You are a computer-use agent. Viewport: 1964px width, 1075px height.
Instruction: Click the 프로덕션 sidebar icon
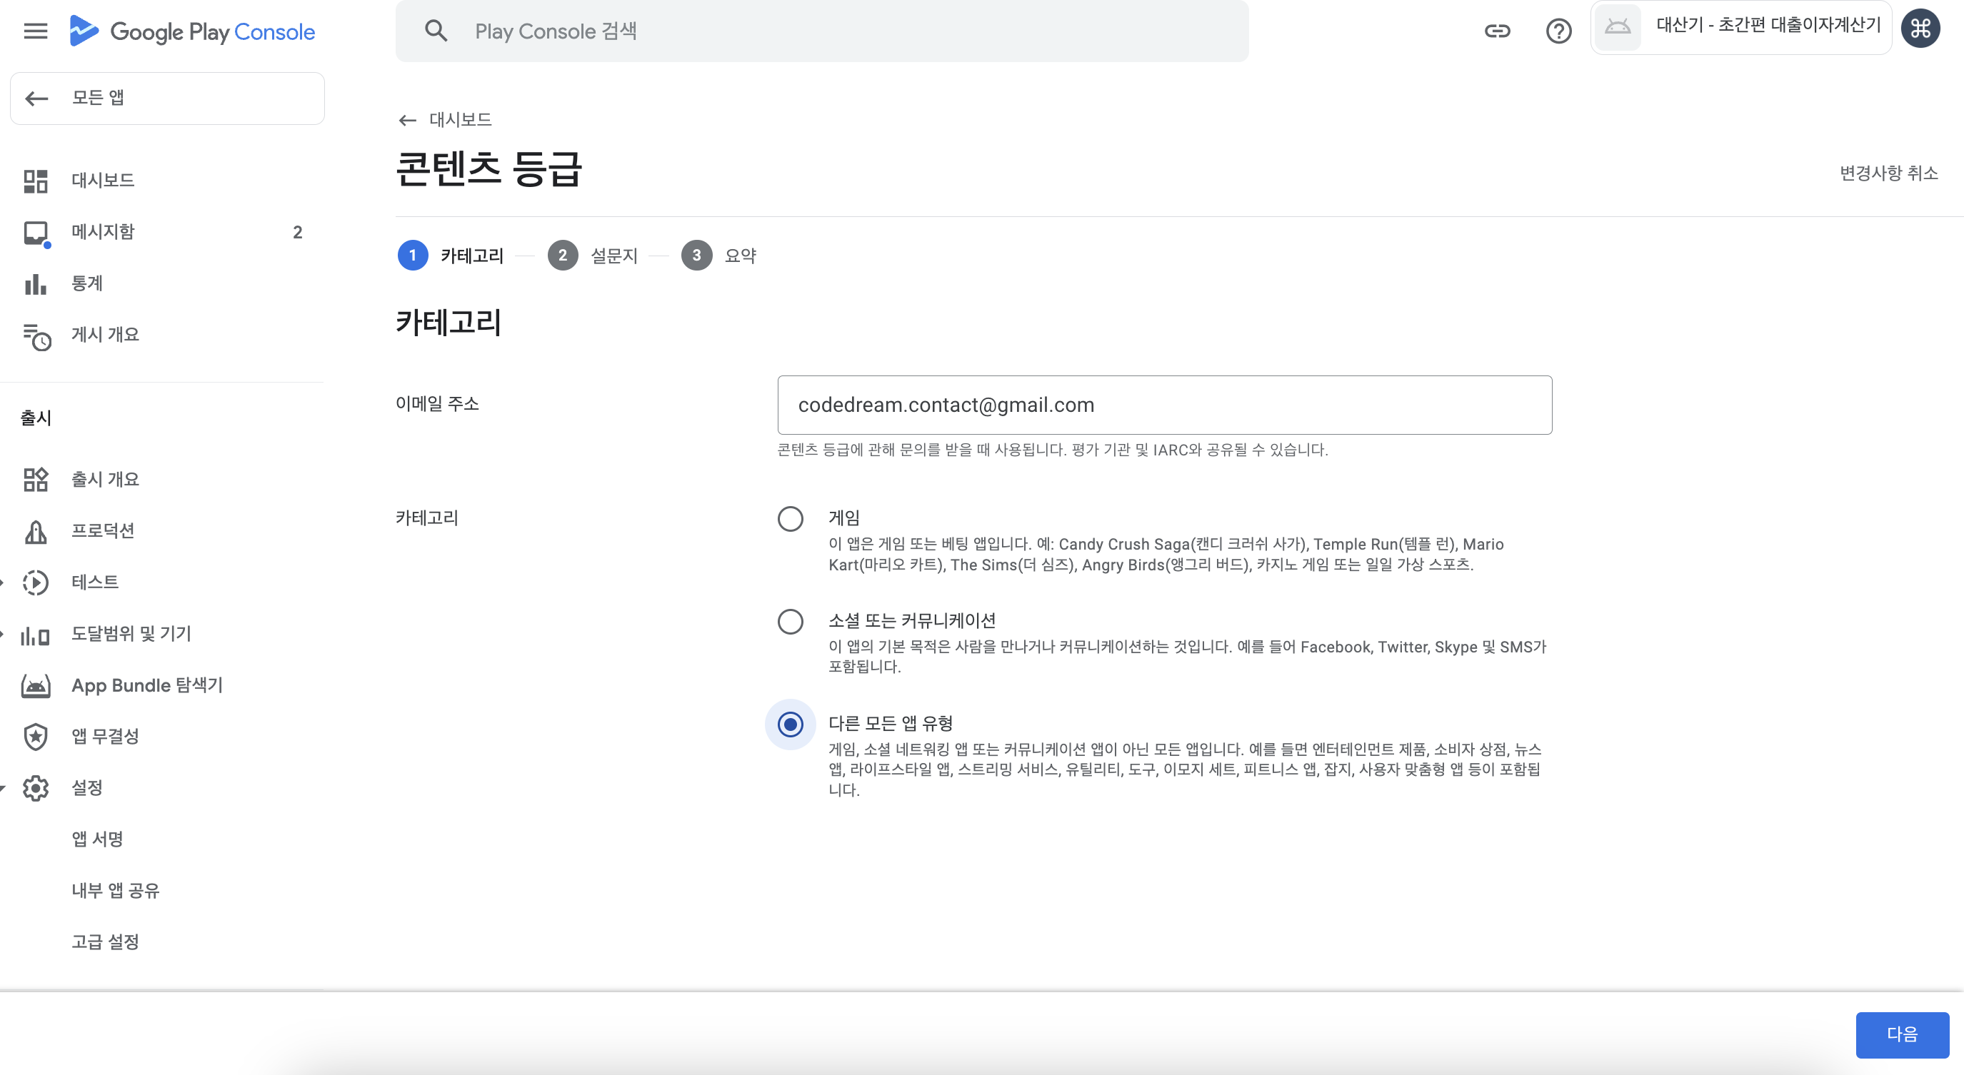[x=36, y=532]
